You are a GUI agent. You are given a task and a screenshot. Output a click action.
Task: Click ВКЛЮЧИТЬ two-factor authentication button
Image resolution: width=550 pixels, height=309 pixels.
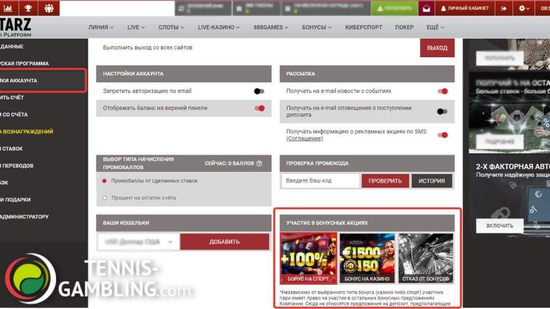[x=500, y=226]
